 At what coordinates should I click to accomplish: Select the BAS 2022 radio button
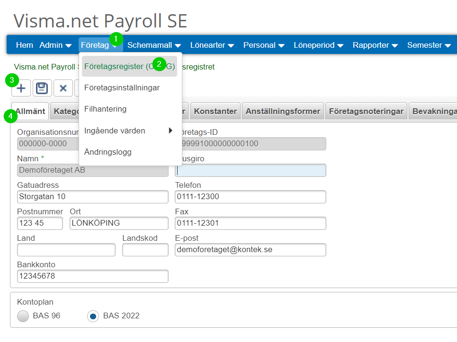[93, 316]
